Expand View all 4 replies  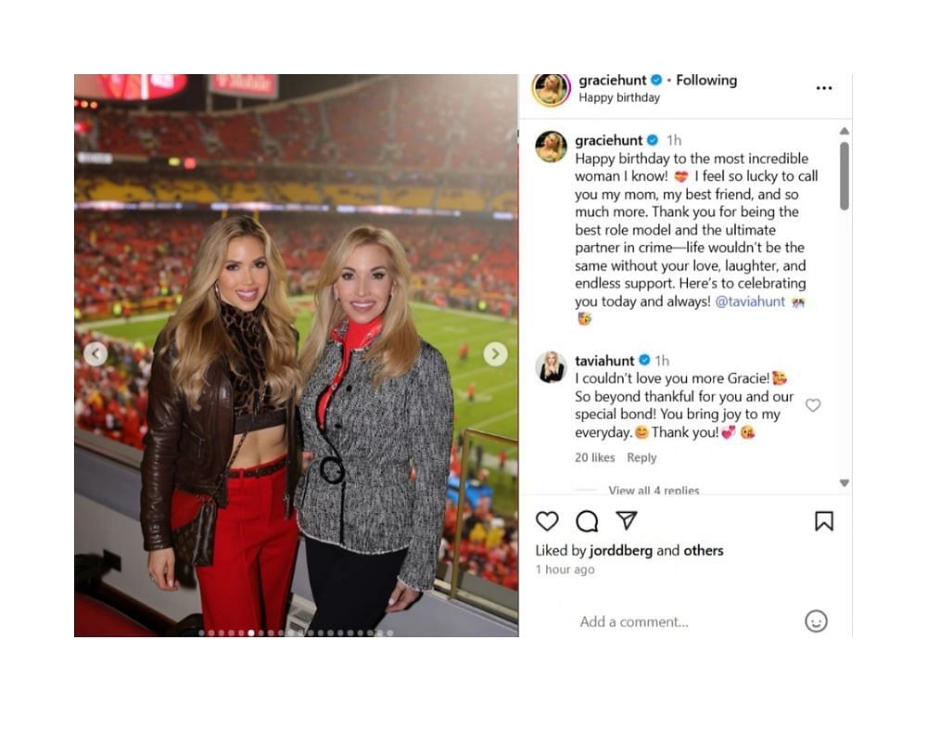pos(654,490)
